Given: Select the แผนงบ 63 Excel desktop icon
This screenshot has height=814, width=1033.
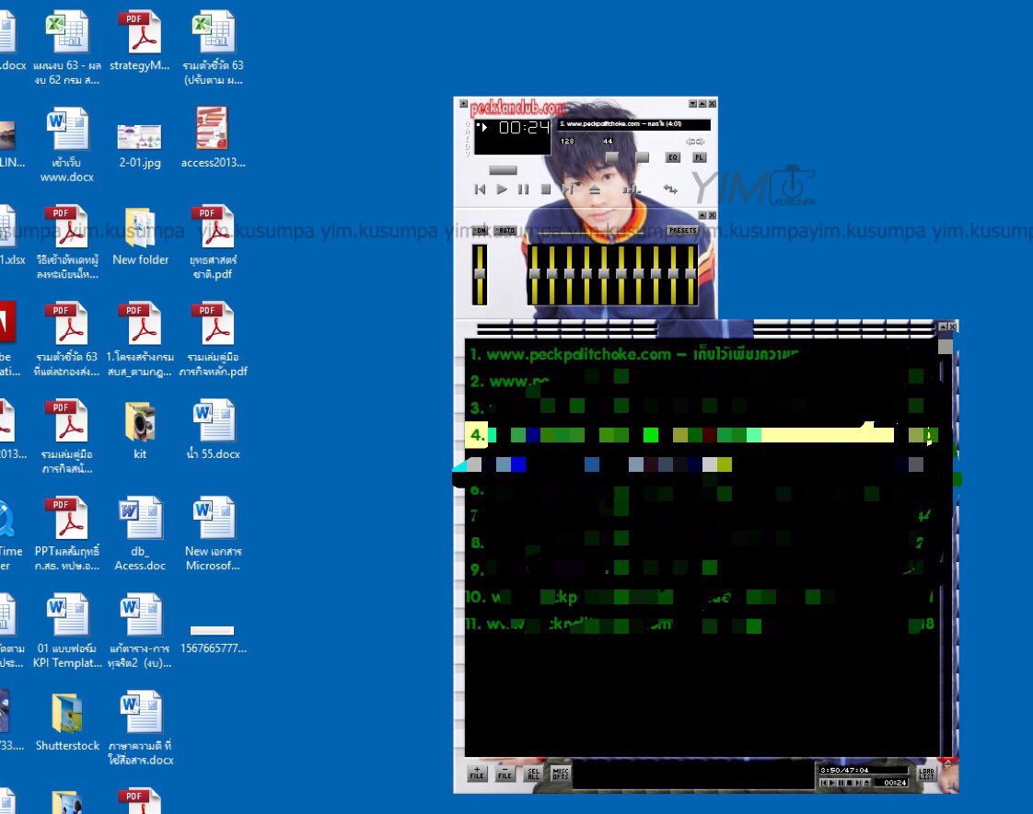Looking at the screenshot, I should (66, 47).
